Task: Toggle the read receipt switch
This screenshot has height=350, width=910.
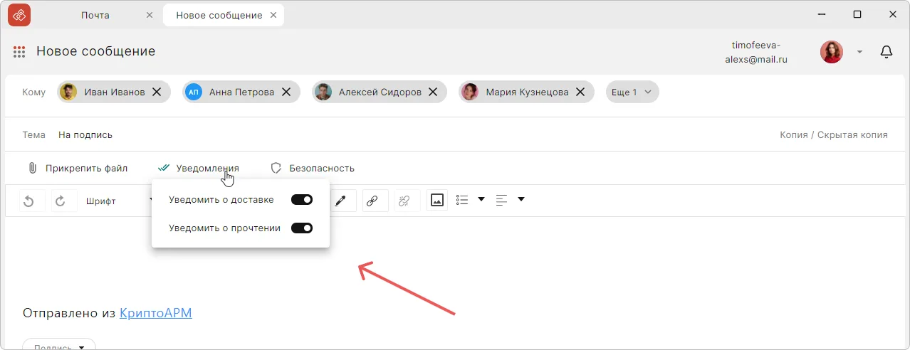Action: 302,228
